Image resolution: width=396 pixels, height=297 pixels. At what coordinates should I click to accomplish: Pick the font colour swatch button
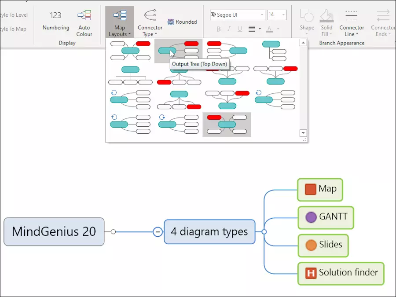click(269, 29)
